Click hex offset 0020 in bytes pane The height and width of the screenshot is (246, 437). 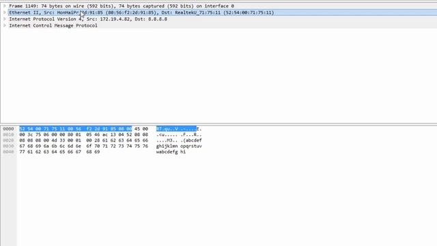click(8, 140)
